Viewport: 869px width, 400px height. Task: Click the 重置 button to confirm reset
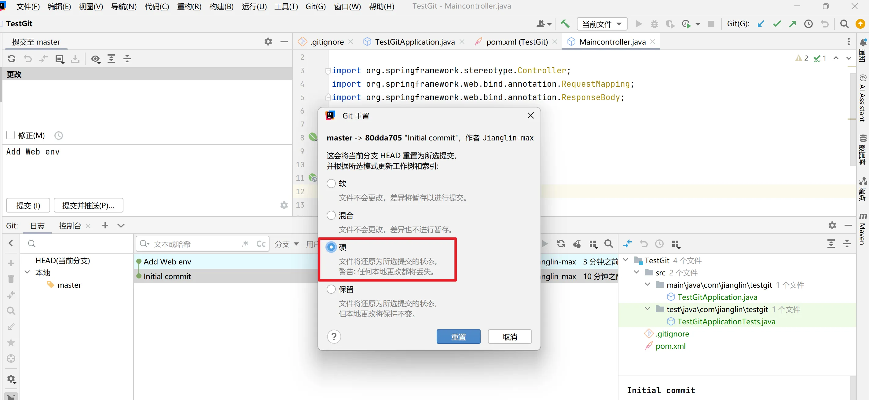coord(458,336)
